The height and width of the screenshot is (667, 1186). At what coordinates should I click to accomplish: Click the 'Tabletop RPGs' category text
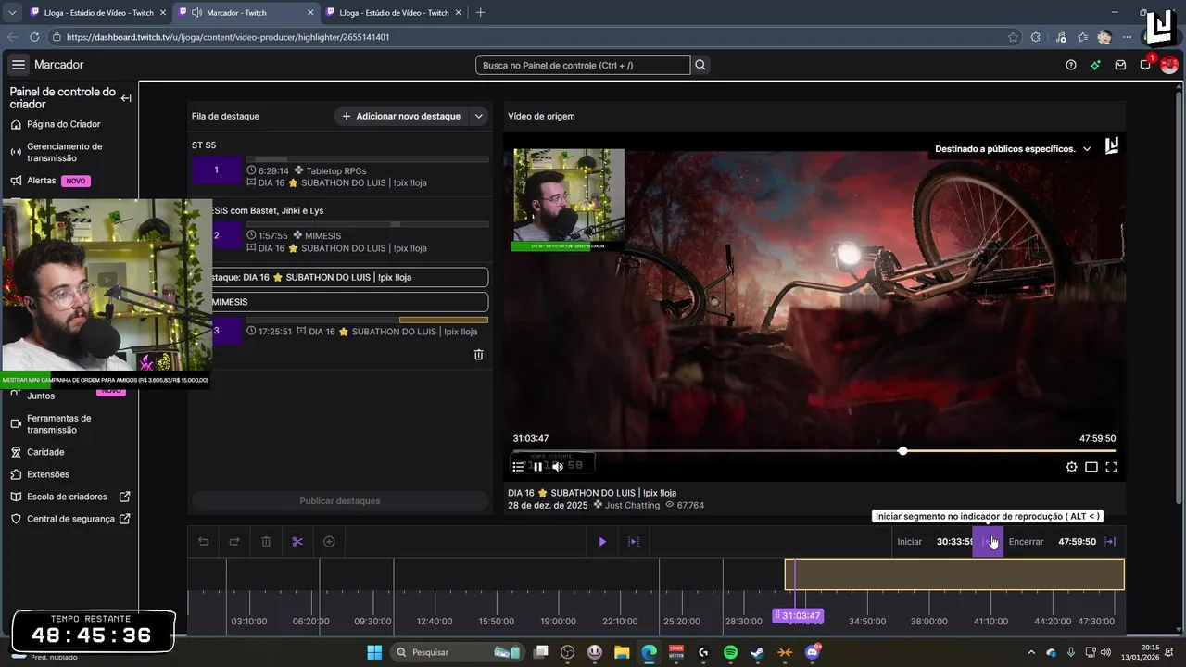(x=336, y=170)
